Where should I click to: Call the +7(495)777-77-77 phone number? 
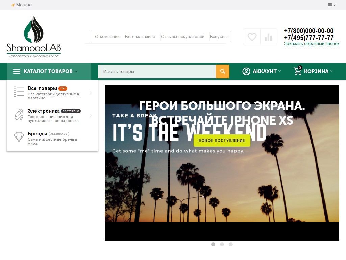[309, 38]
